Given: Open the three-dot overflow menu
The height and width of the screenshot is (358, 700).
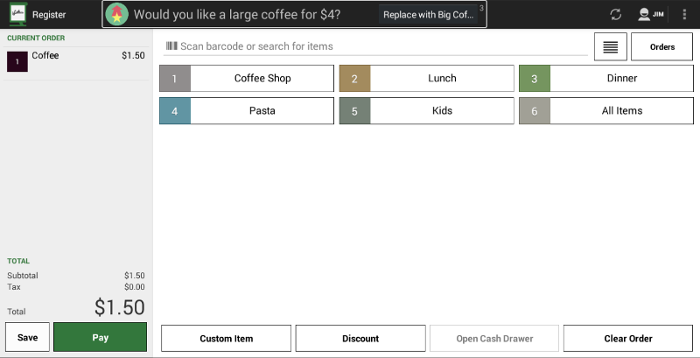Looking at the screenshot, I should (x=684, y=14).
